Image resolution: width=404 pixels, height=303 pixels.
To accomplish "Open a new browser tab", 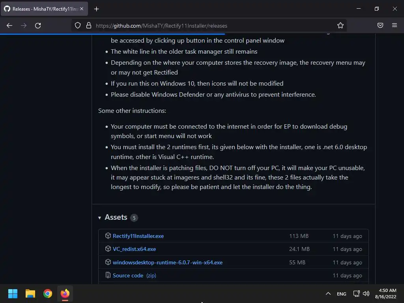I will (x=96, y=9).
